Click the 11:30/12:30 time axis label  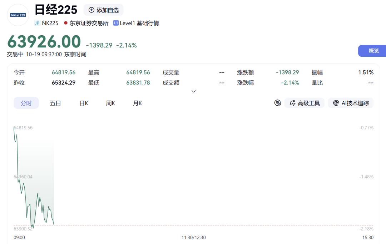pos(193,237)
